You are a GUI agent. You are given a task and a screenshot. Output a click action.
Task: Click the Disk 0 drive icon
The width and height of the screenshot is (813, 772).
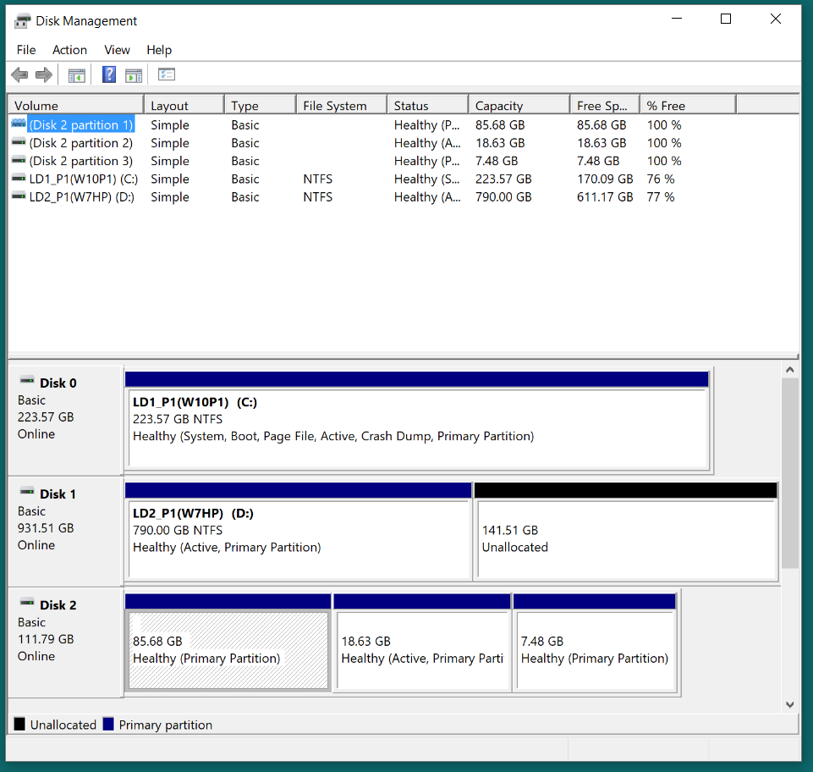(28, 382)
